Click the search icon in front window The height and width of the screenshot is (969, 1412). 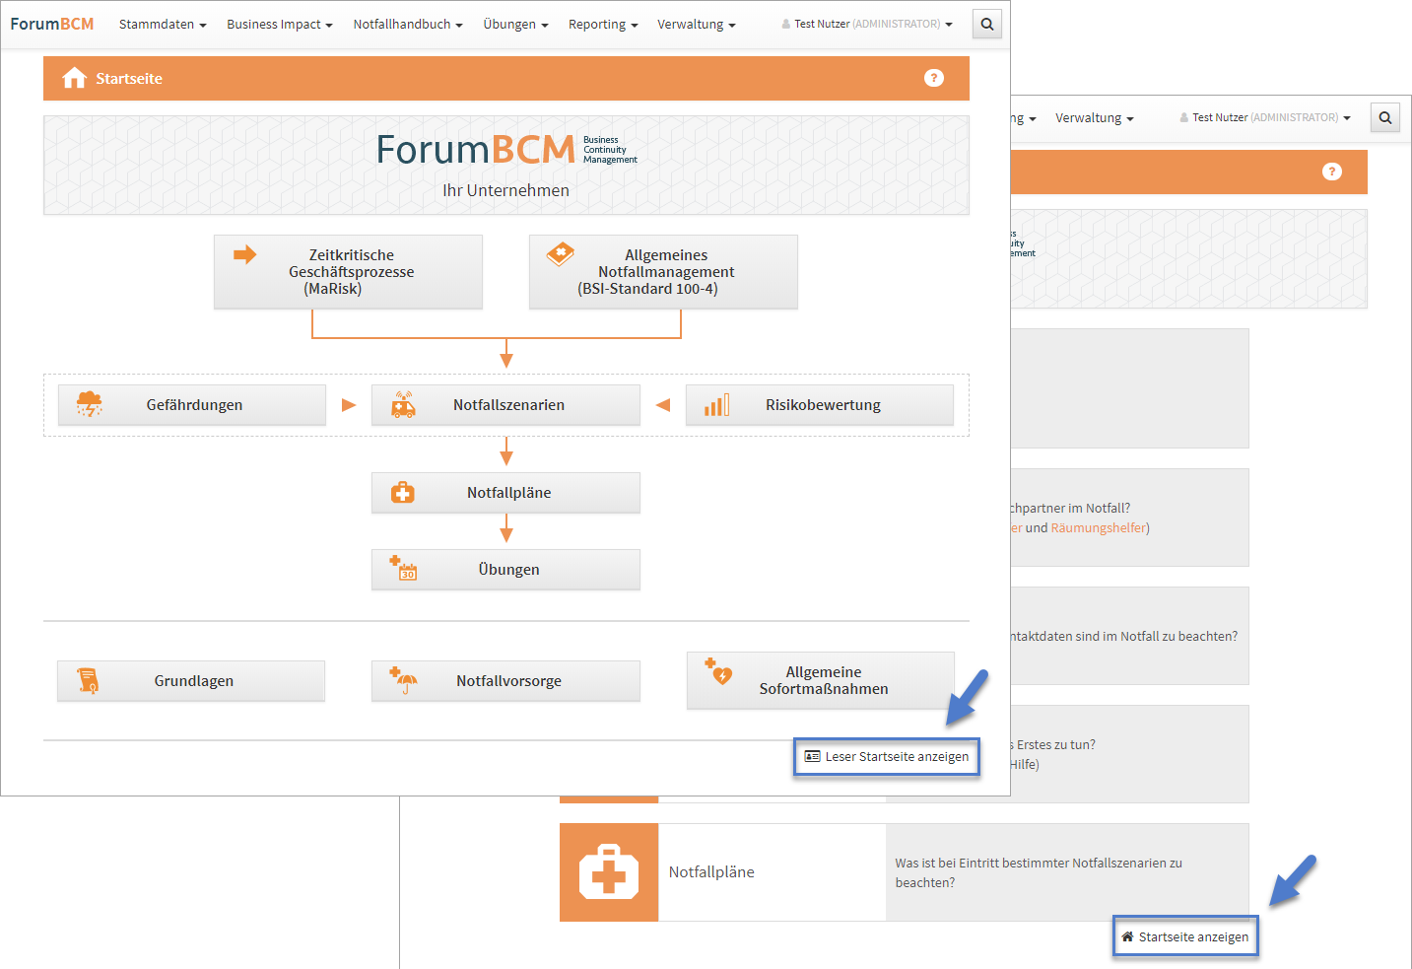987,25
